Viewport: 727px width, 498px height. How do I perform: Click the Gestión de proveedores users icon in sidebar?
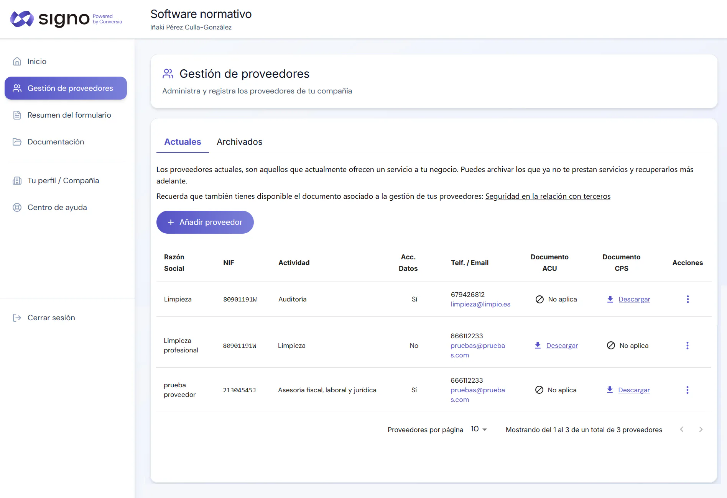tap(17, 88)
